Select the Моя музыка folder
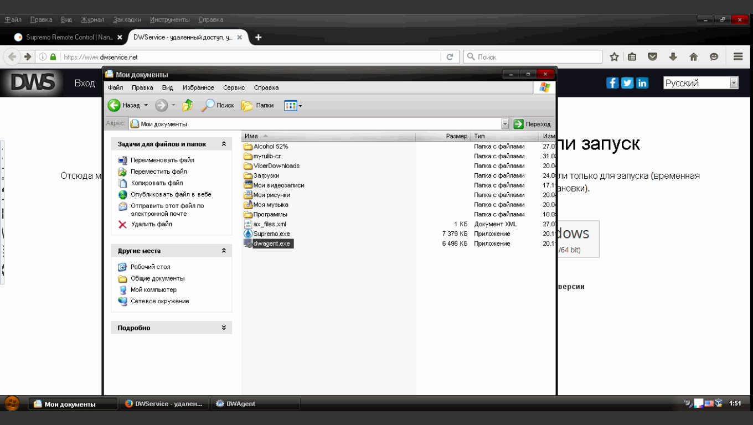Image resolution: width=753 pixels, height=425 pixels. pos(266,205)
